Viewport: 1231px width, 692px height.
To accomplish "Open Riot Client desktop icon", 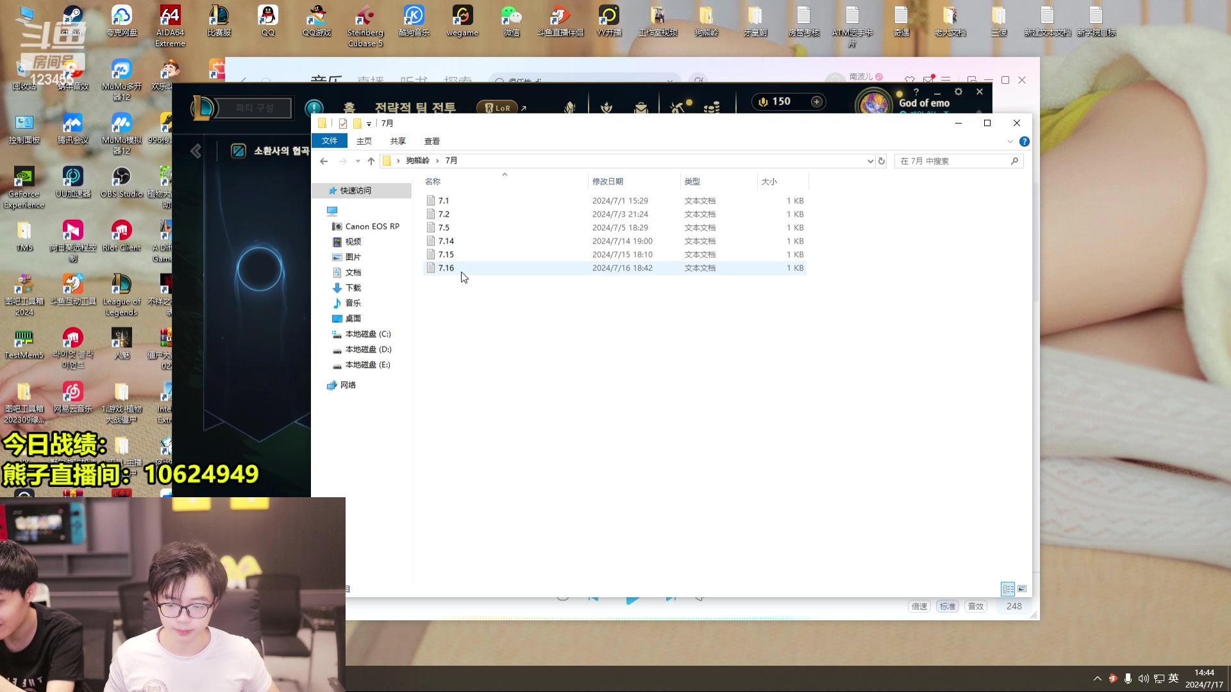I will pyautogui.click(x=121, y=236).
